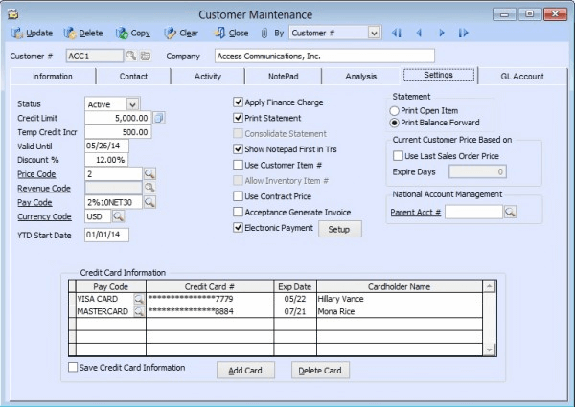Click the YTD Start Date field

(106, 235)
